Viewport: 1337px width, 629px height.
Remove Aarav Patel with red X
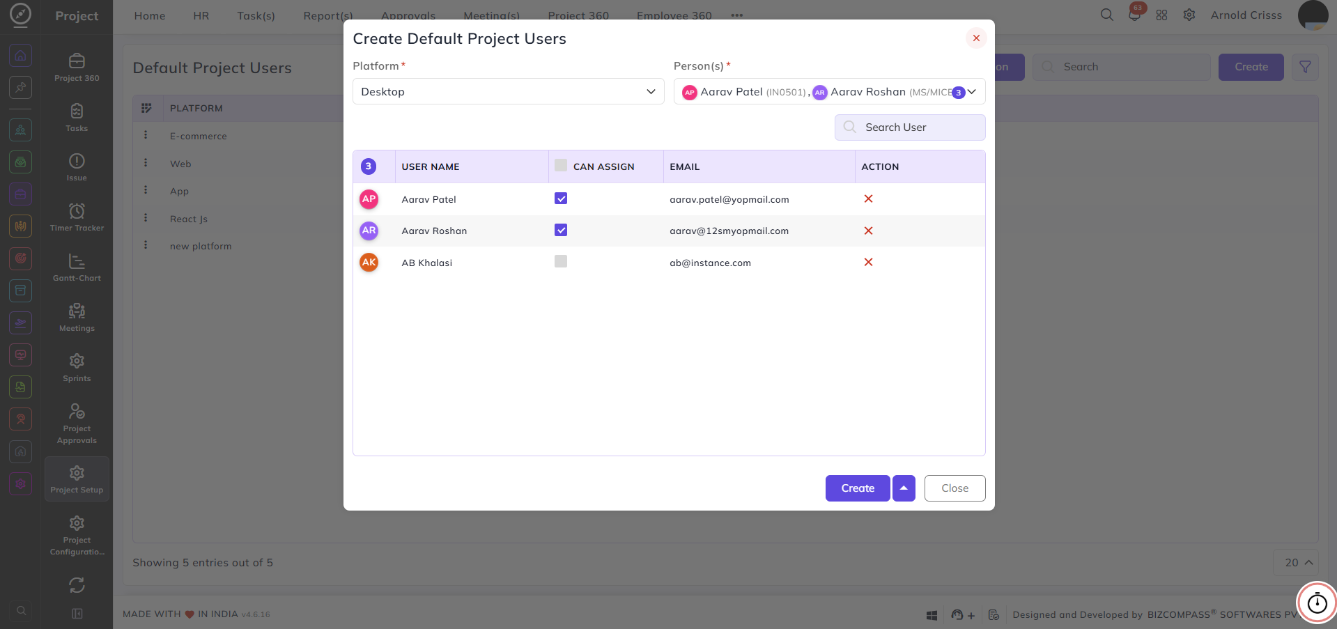(x=868, y=199)
